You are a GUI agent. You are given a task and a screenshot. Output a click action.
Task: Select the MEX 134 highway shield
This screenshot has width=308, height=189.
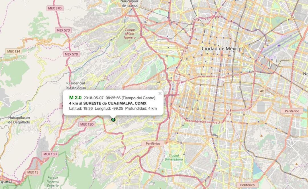(x=13, y=51)
